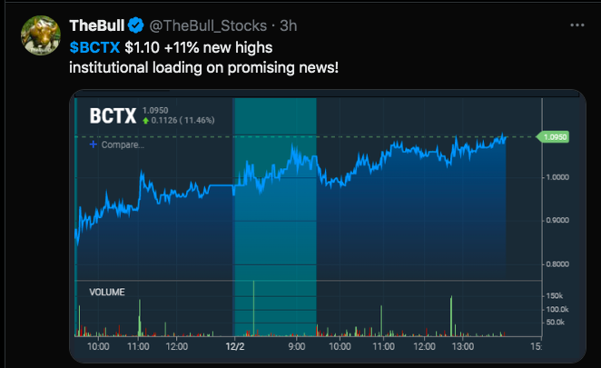Click the 1.0000 price axis label

[x=557, y=176]
